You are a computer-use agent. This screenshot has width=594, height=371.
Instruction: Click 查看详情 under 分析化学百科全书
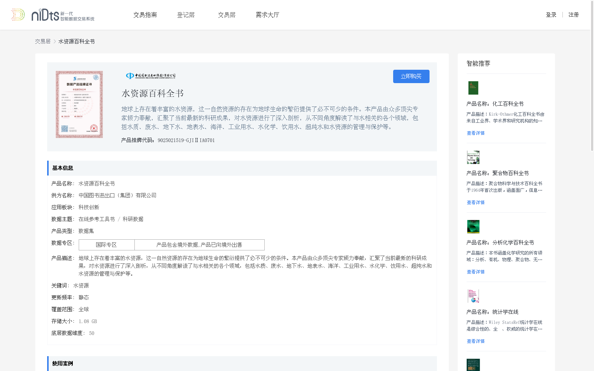pos(476,272)
